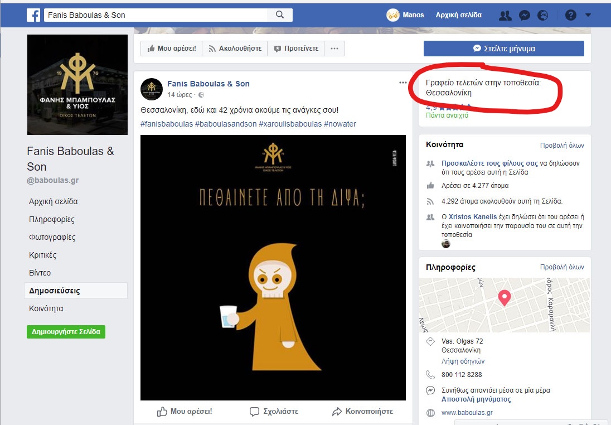This screenshot has width=611, height=425.
Task: Open the location map thumbnail
Action: tap(505, 305)
